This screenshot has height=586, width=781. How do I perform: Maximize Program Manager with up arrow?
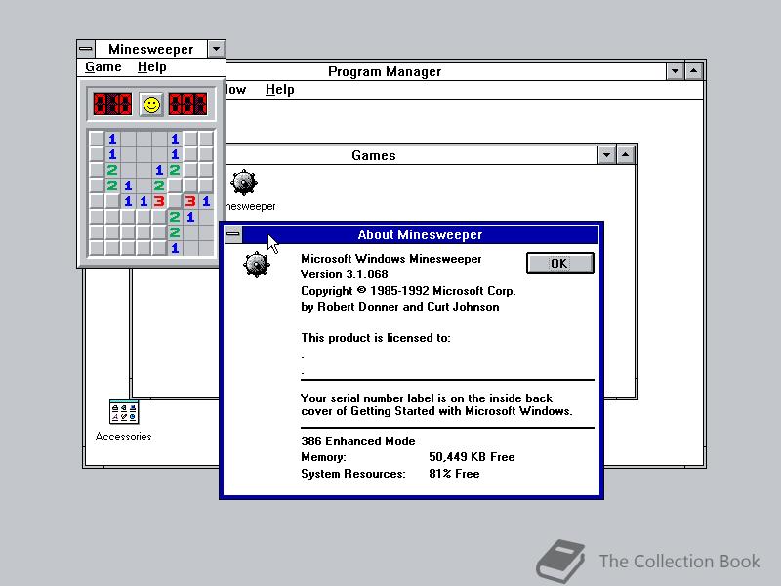[x=694, y=71]
